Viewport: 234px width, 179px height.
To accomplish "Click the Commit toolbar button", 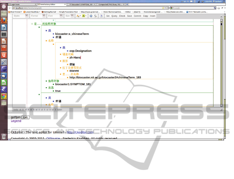I will (137, 16).
